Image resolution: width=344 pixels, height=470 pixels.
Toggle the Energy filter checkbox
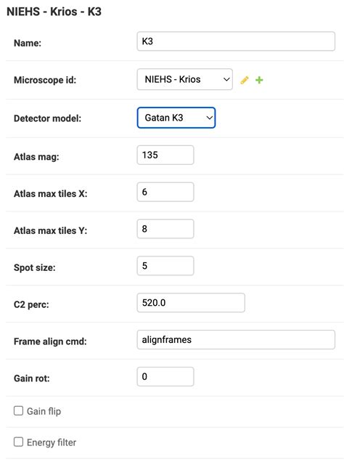[x=18, y=442]
